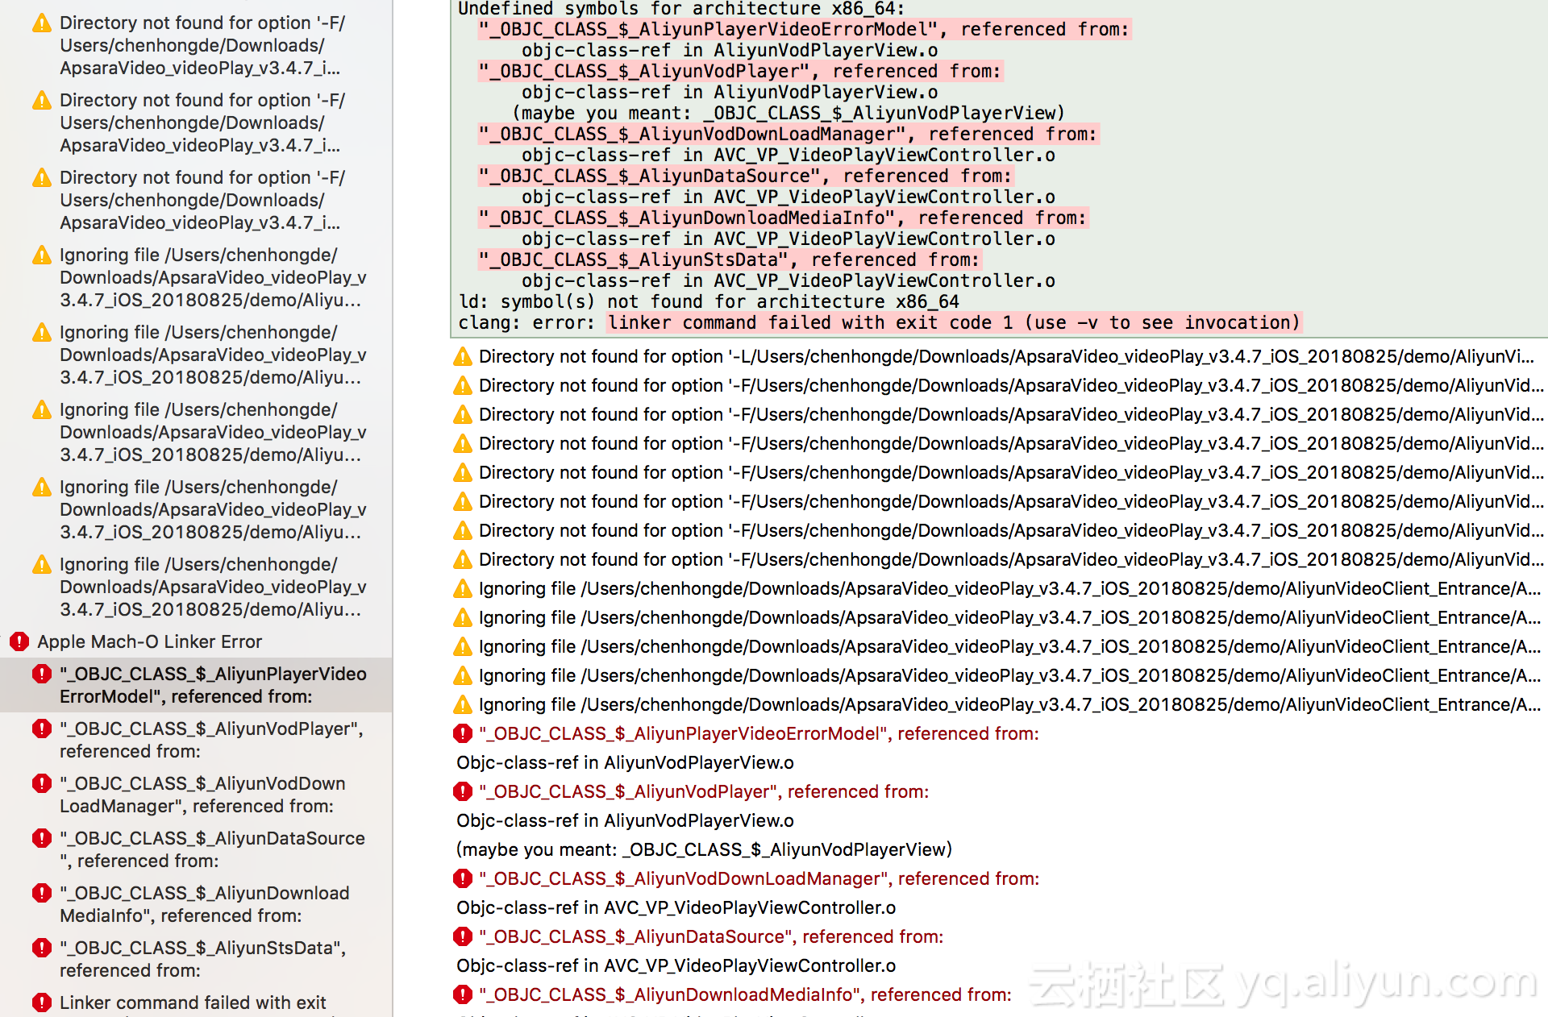Viewport: 1548px width, 1017px height.
Task: Click 'ld: symbol(s) not found for architecture x86_64'
Action: [x=709, y=302]
